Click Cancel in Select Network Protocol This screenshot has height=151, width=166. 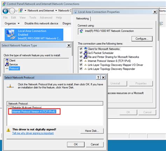coord(95,144)
